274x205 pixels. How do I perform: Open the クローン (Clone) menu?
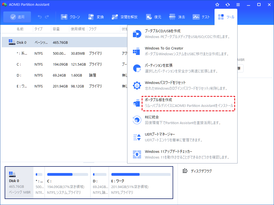click(x=70, y=17)
